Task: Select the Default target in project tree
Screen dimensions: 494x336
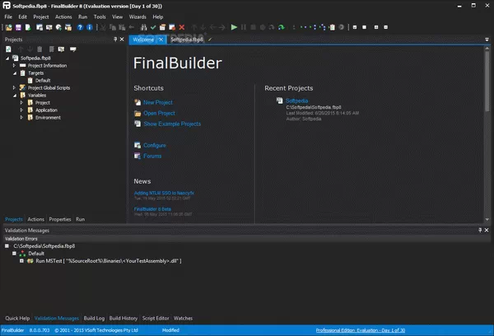Action: tap(43, 81)
